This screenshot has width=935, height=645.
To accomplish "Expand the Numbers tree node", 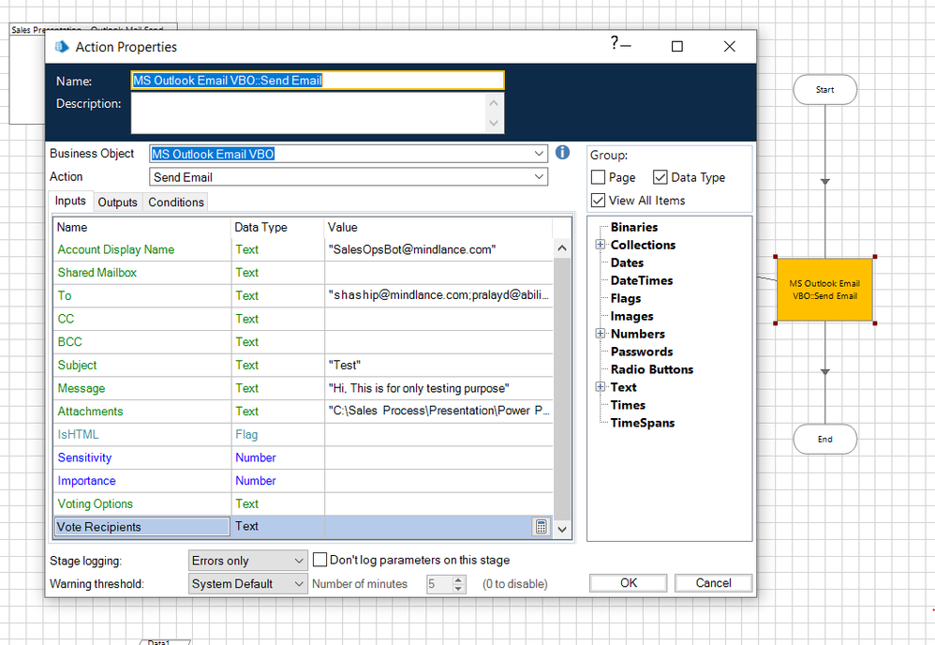I will 600,334.
